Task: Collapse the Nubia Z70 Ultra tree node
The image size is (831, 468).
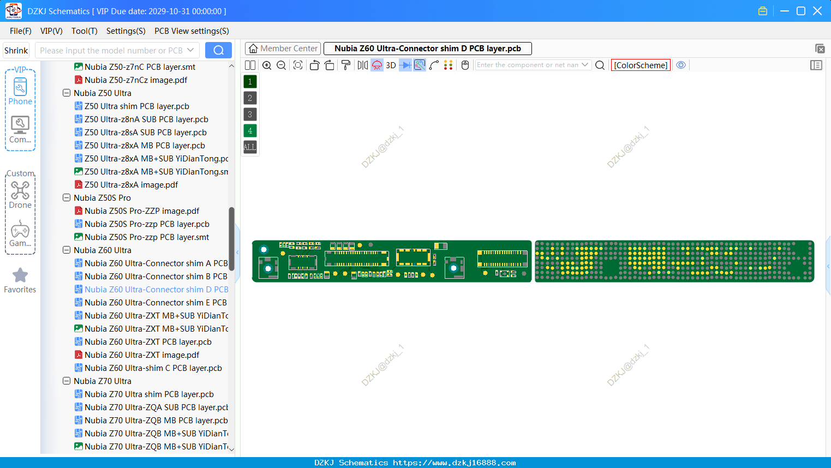Action: [67, 381]
